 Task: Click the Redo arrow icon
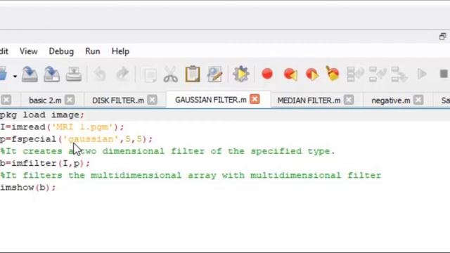coord(122,74)
